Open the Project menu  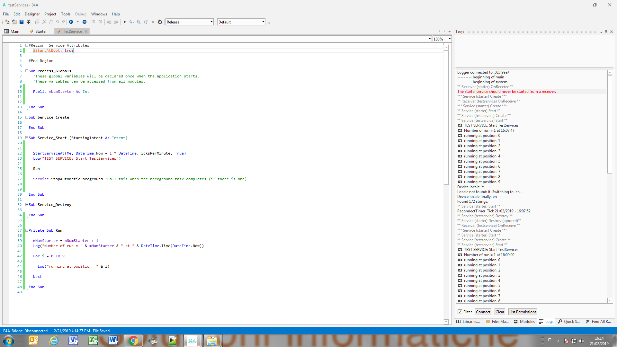pyautogui.click(x=50, y=14)
